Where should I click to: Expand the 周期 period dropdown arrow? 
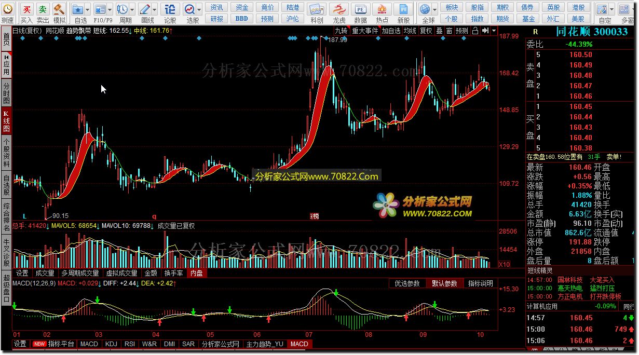(132, 9)
